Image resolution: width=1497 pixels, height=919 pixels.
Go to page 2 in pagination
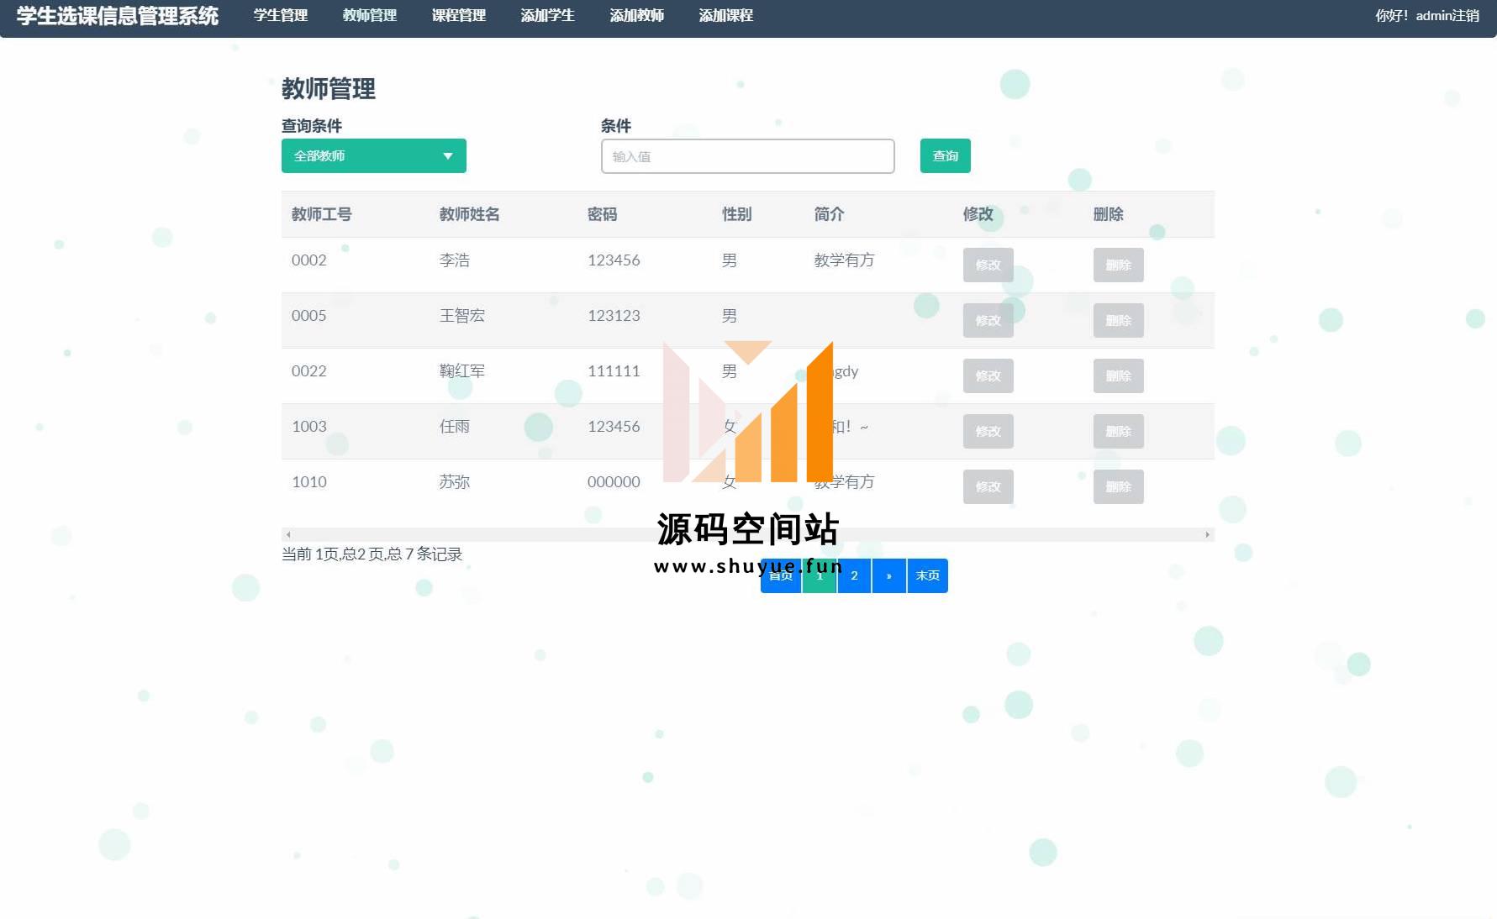click(x=854, y=576)
